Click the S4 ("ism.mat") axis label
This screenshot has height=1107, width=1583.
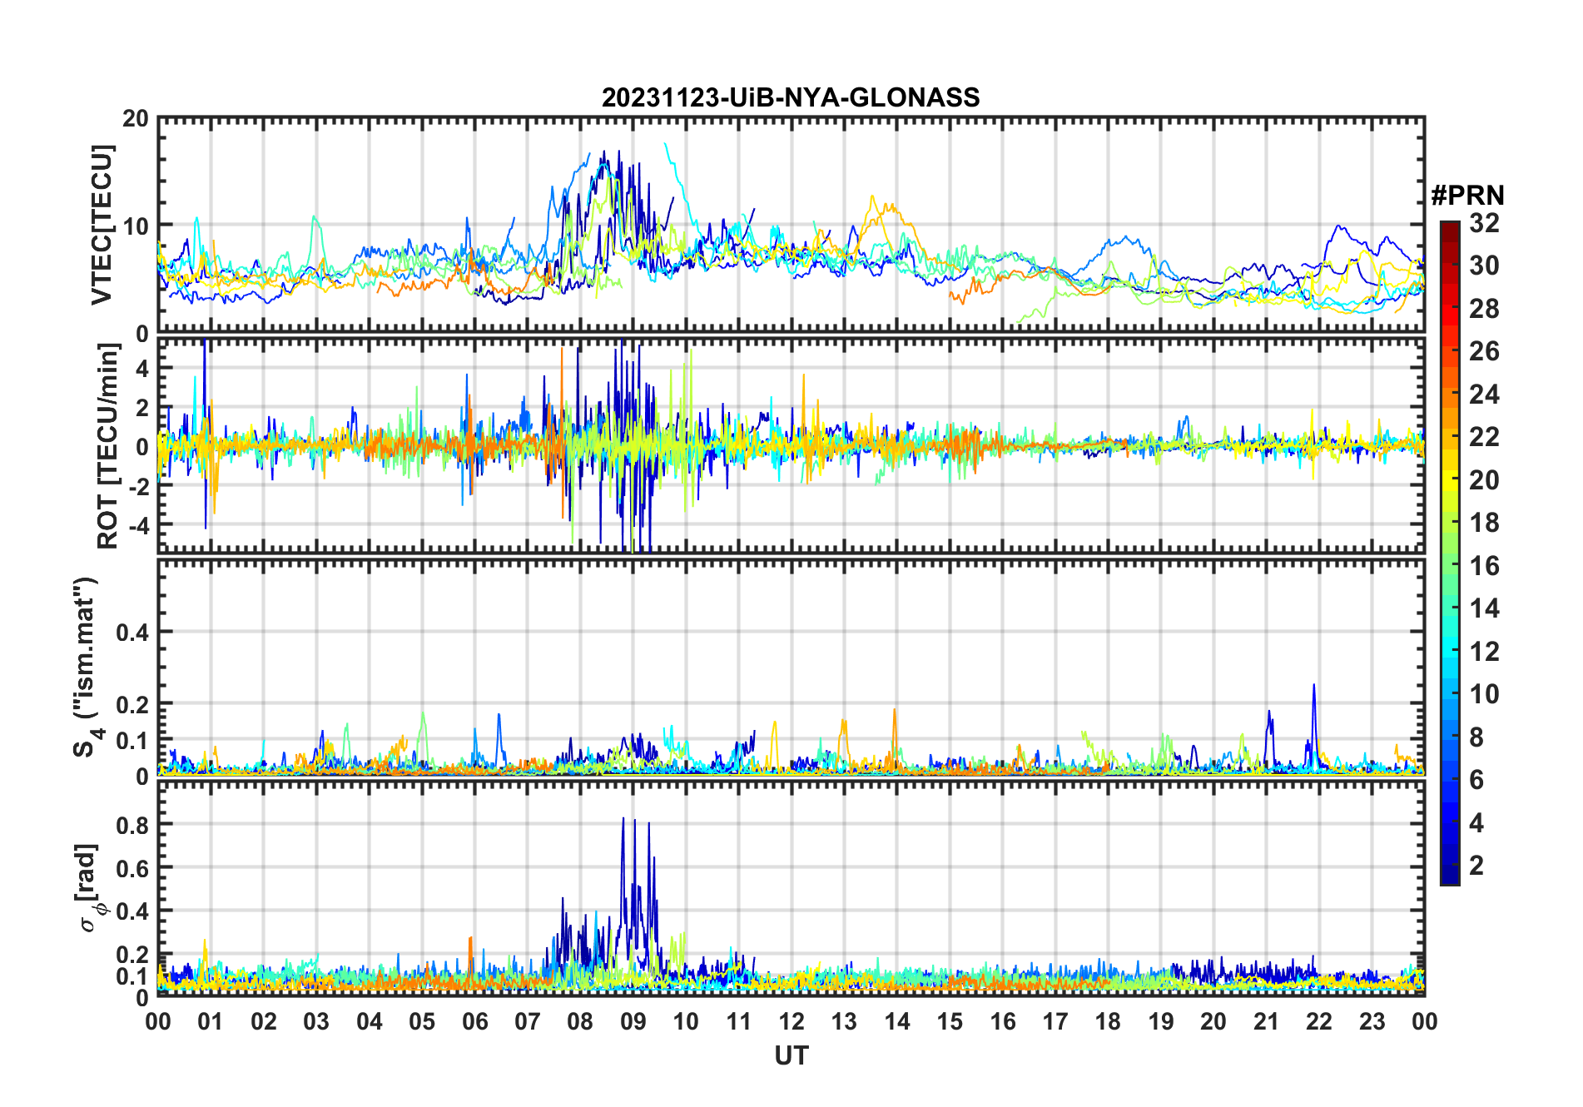(x=87, y=668)
